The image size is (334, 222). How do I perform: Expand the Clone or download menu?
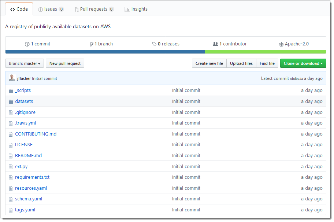pos(303,63)
